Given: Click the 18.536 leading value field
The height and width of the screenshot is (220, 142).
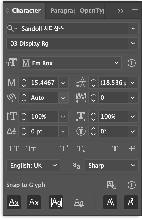Looking at the screenshot, I should [113, 83].
